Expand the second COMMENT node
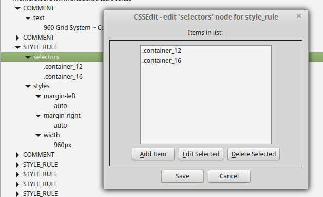Image resolution: width=323 pixels, height=197 pixels. [x=17, y=38]
